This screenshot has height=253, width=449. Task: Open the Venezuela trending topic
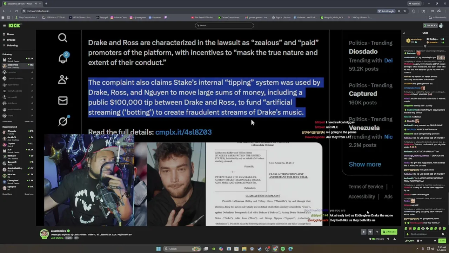pyautogui.click(x=364, y=128)
